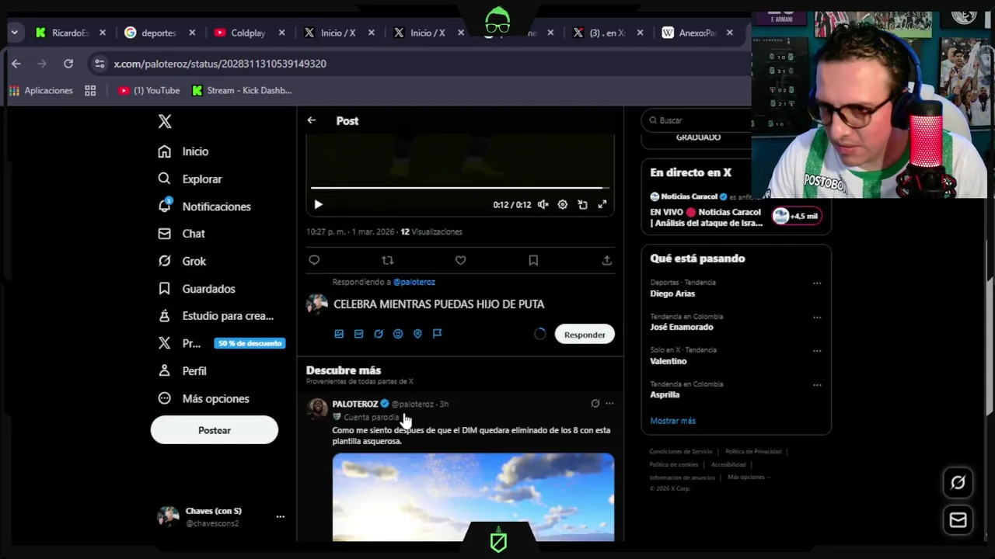Expand Más opciones footer link
The height and width of the screenshot is (559, 995).
click(749, 477)
